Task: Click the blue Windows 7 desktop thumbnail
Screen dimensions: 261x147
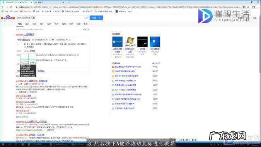Action: point(155,42)
